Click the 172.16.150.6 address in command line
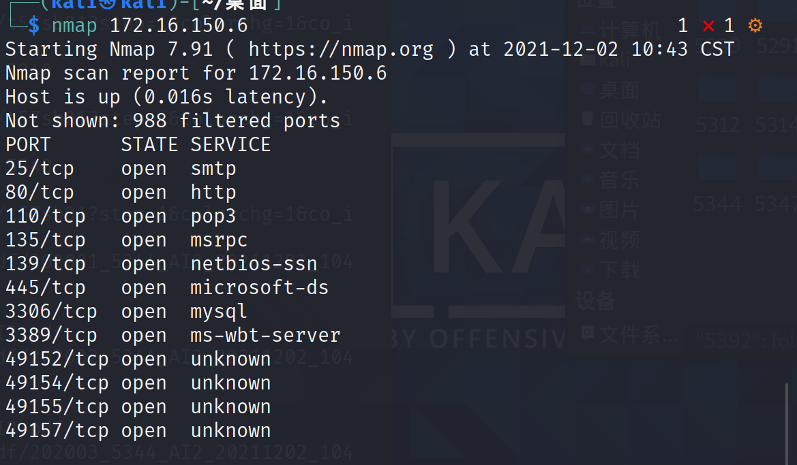Screen dimensions: 797x465 click(179, 25)
